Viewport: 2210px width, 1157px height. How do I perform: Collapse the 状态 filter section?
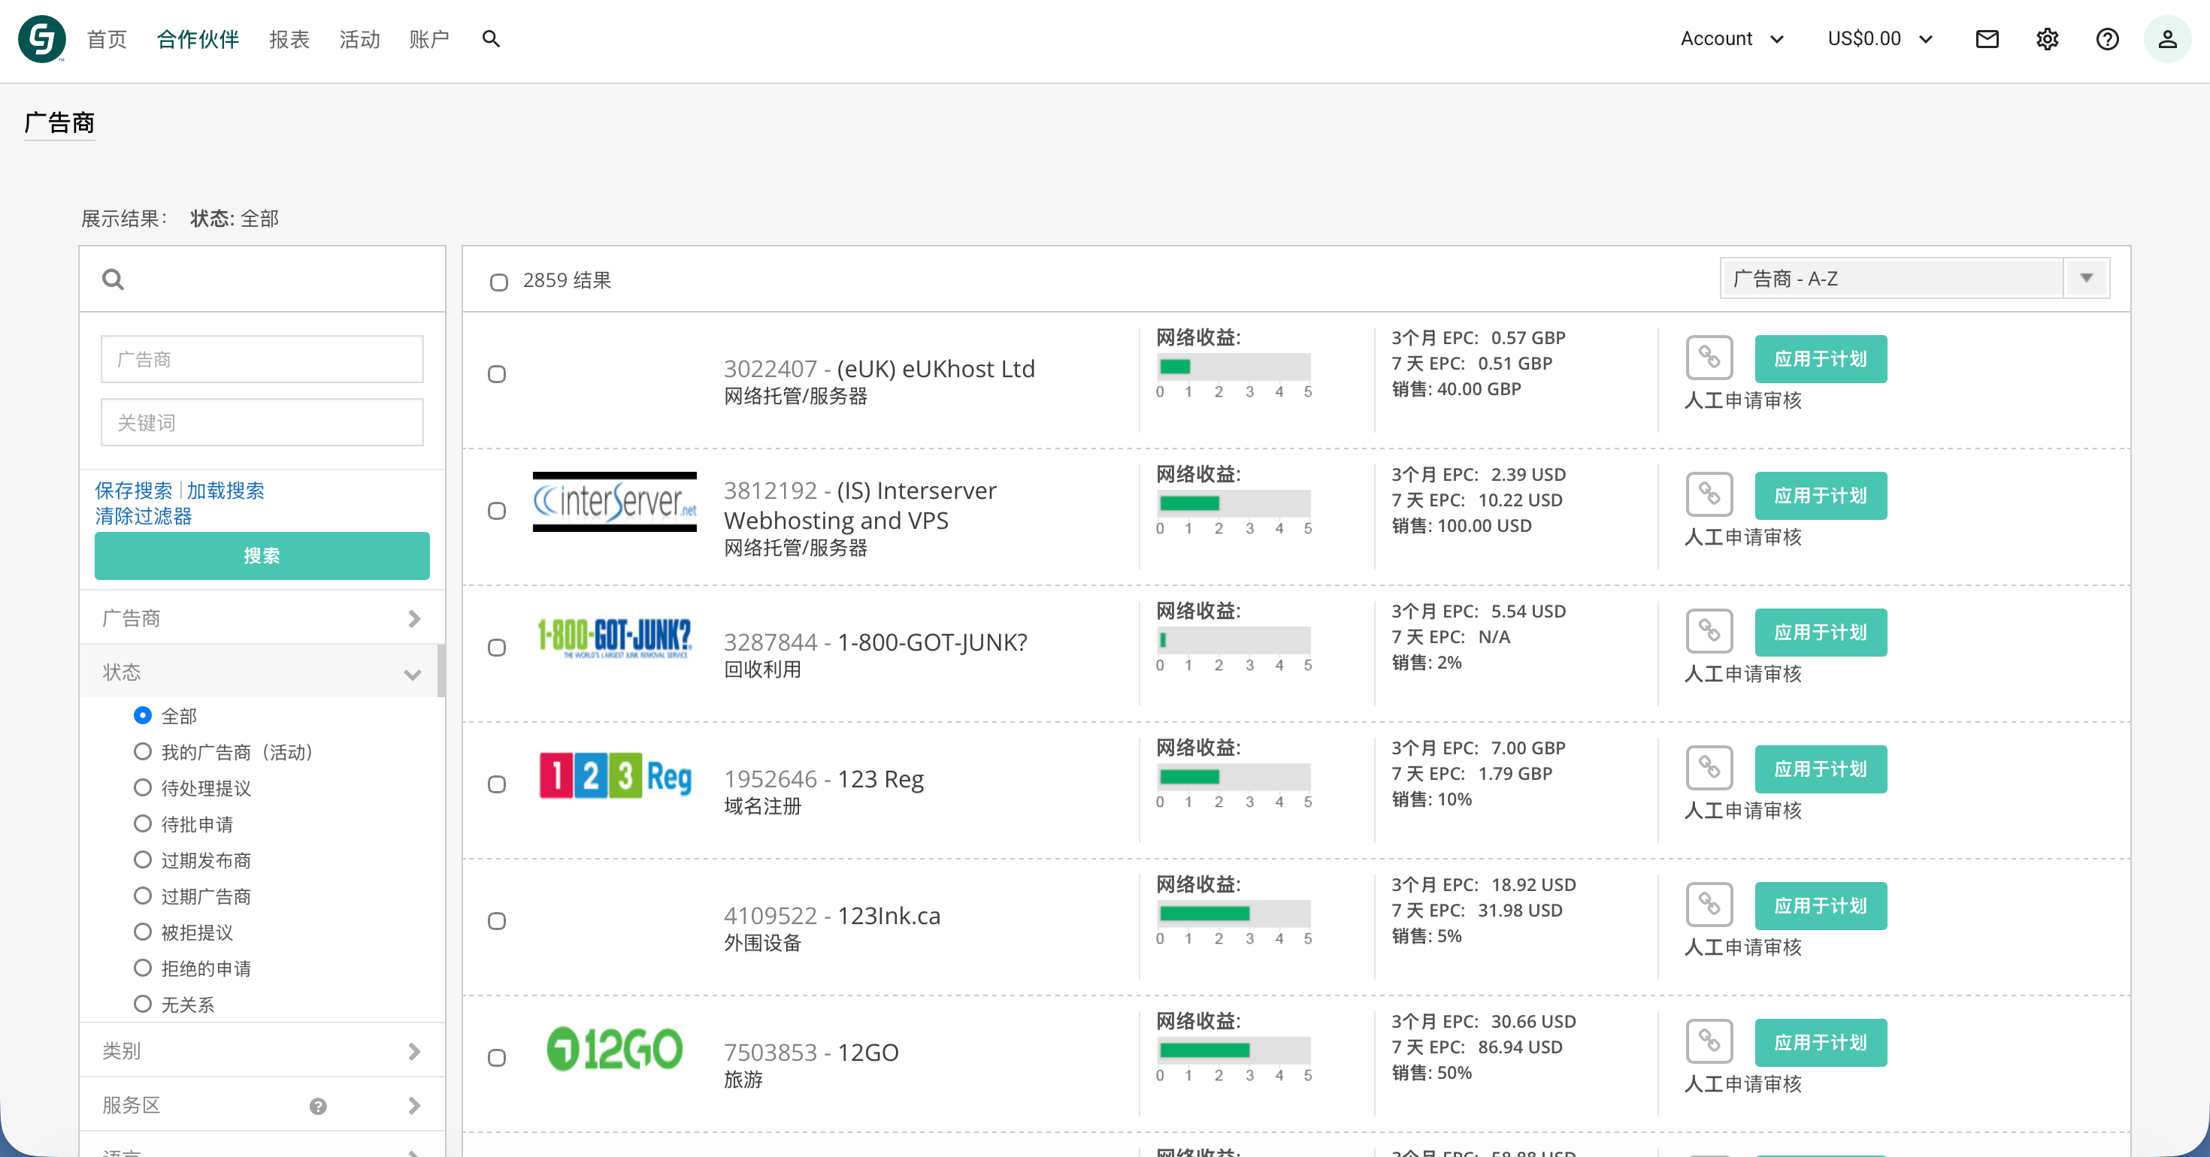coord(262,672)
